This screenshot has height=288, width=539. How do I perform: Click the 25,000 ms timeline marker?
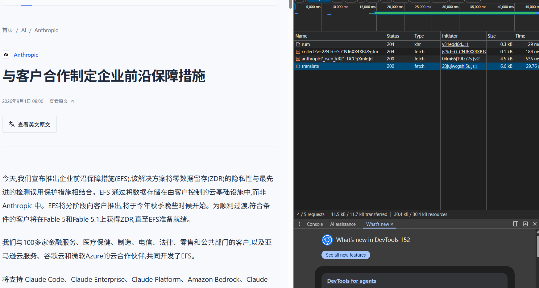point(423,7)
